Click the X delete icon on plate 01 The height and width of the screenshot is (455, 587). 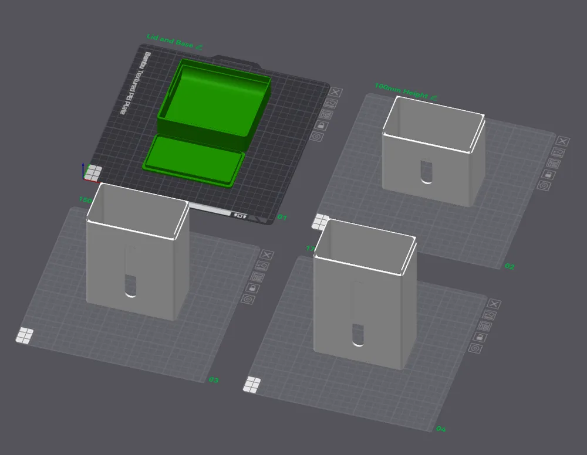tap(335, 93)
